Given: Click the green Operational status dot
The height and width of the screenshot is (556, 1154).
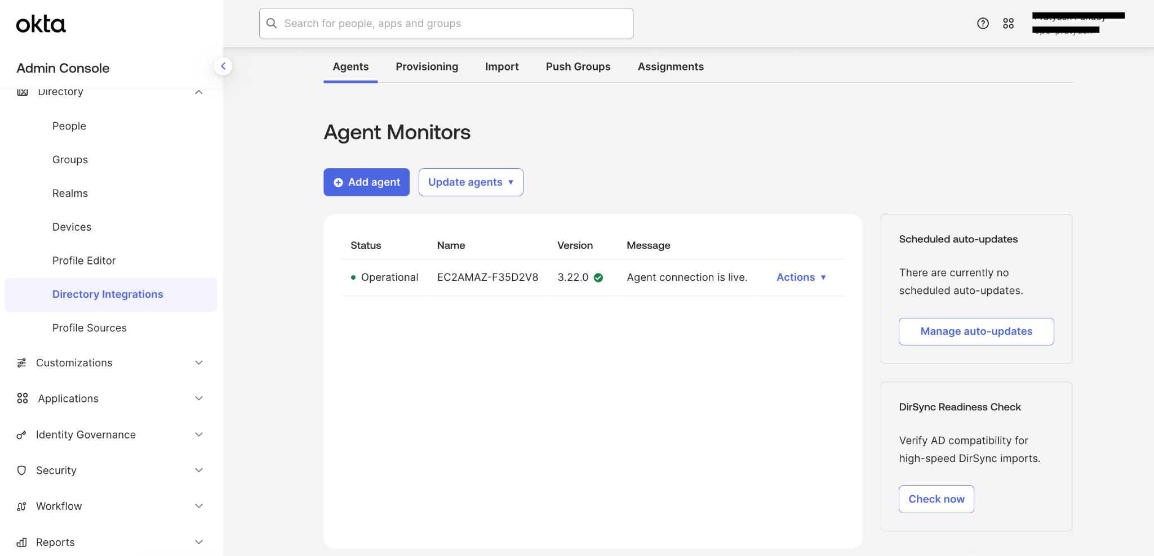Looking at the screenshot, I should [353, 277].
